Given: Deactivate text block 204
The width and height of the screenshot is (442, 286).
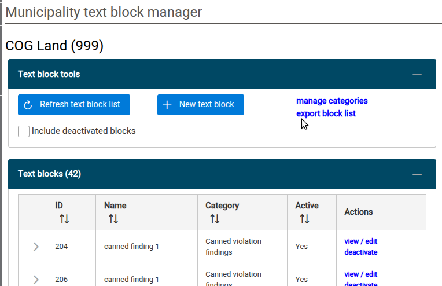Looking at the screenshot, I should [x=361, y=252].
